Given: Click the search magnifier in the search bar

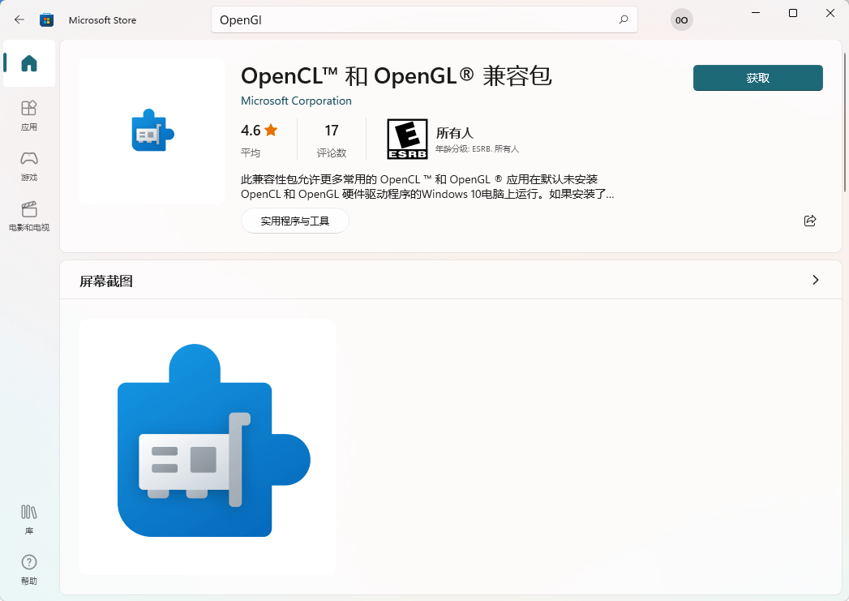Looking at the screenshot, I should pyautogui.click(x=623, y=19).
